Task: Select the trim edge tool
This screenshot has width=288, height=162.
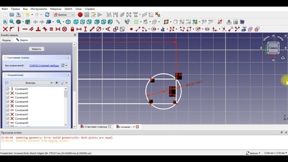Action: (x=224, y=29)
